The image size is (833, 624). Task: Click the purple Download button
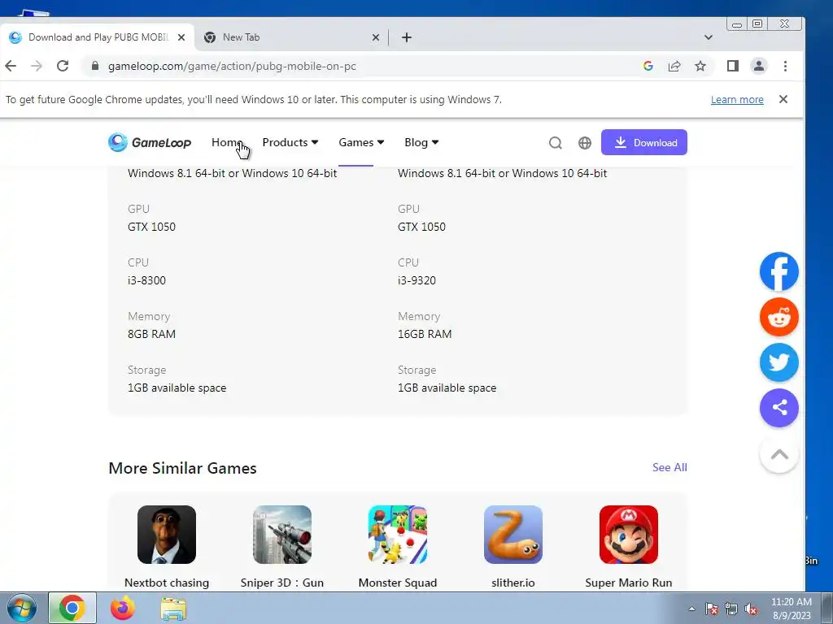click(x=644, y=142)
